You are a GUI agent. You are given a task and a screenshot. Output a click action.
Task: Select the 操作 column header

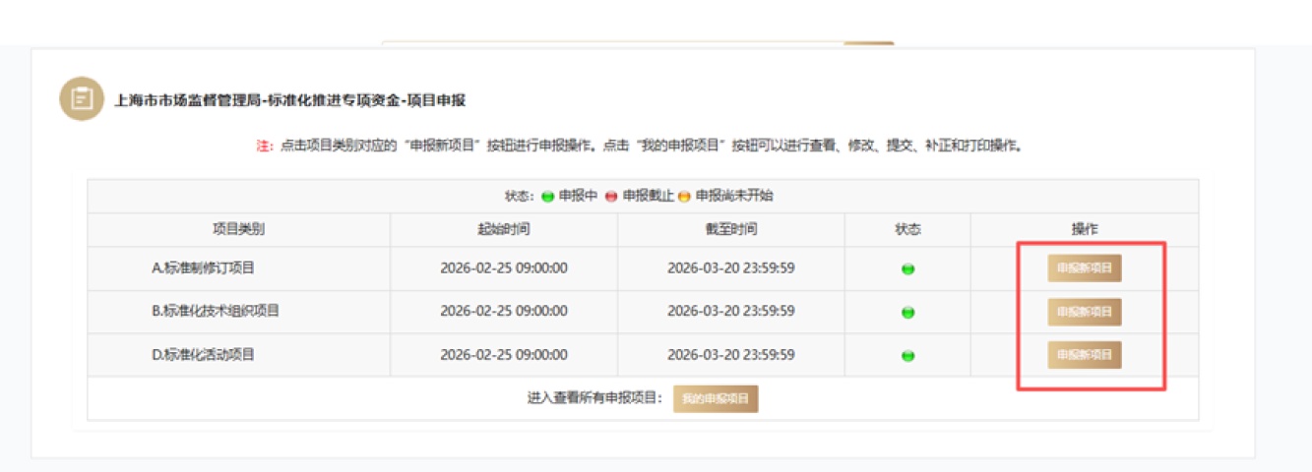(1084, 229)
